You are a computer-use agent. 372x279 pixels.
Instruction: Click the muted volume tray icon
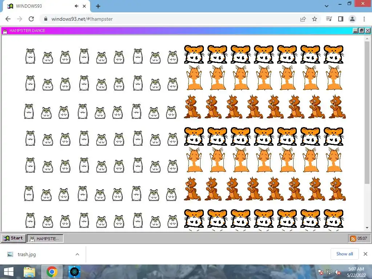coord(338,272)
